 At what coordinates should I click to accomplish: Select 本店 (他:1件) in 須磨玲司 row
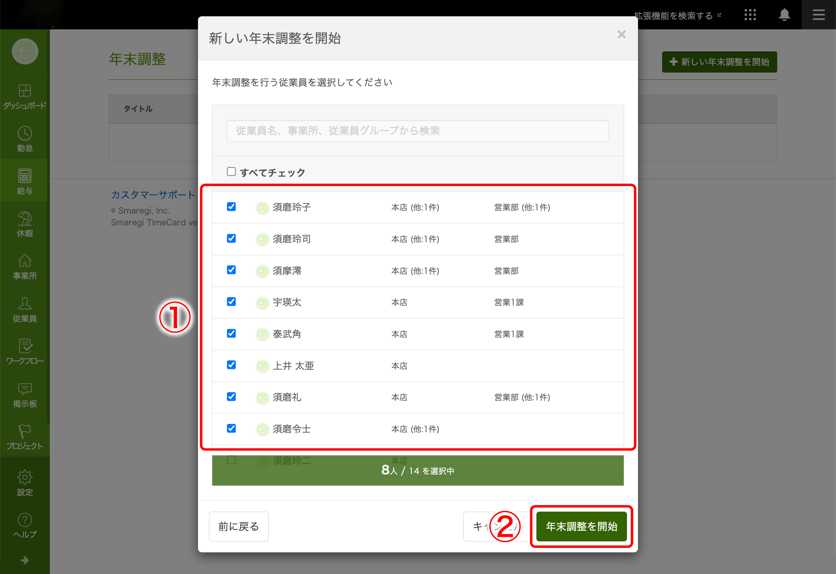click(415, 239)
